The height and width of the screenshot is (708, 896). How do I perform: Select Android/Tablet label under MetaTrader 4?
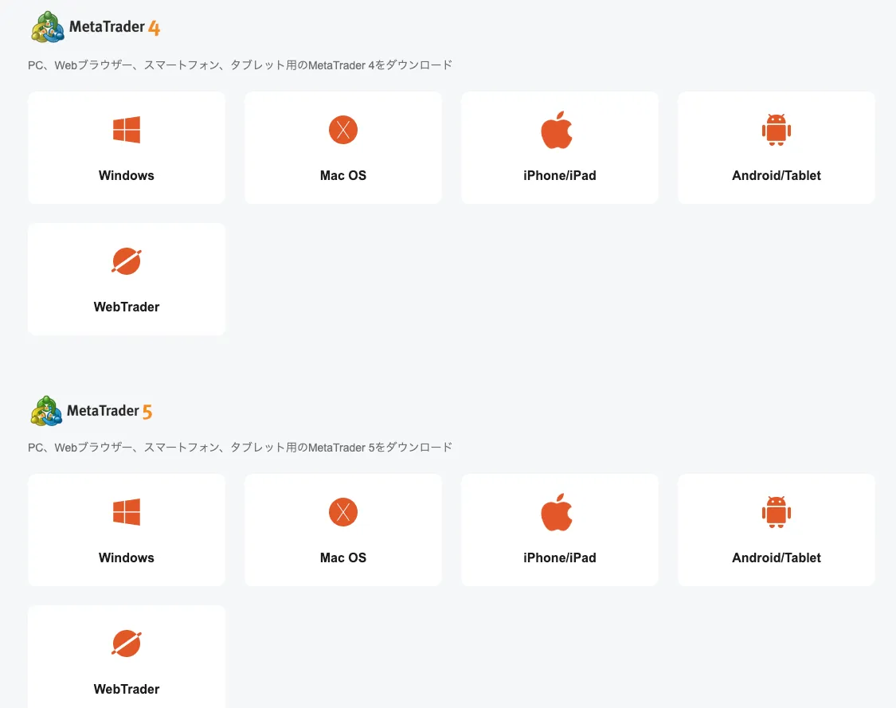click(776, 175)
